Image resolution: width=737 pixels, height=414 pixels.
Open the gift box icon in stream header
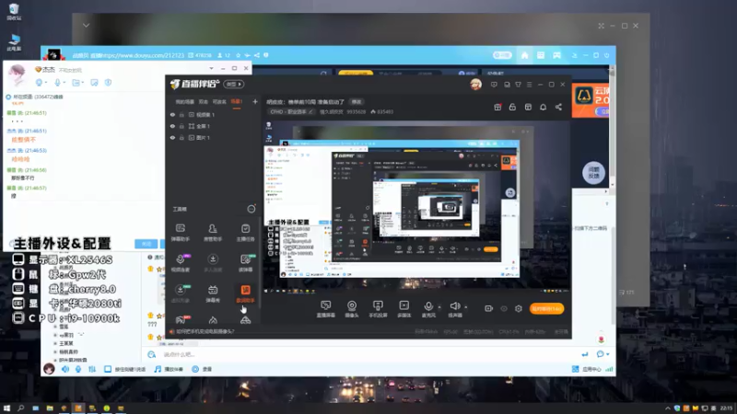[497, 107]
